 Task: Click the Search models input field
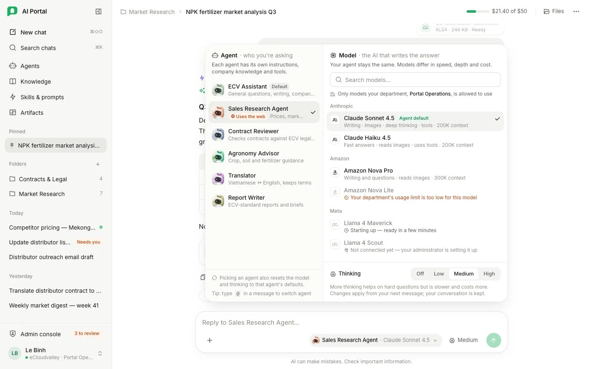(x=415, y=80)
